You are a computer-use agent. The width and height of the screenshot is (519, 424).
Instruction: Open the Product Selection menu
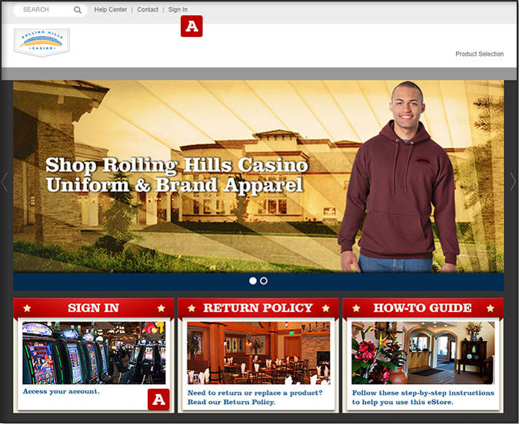(479, 54)
